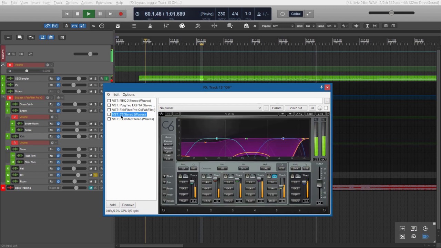This screenshot has width=441, height=248.
Task: Open the Global automation mode selector
Action: (x=296, y=14)
